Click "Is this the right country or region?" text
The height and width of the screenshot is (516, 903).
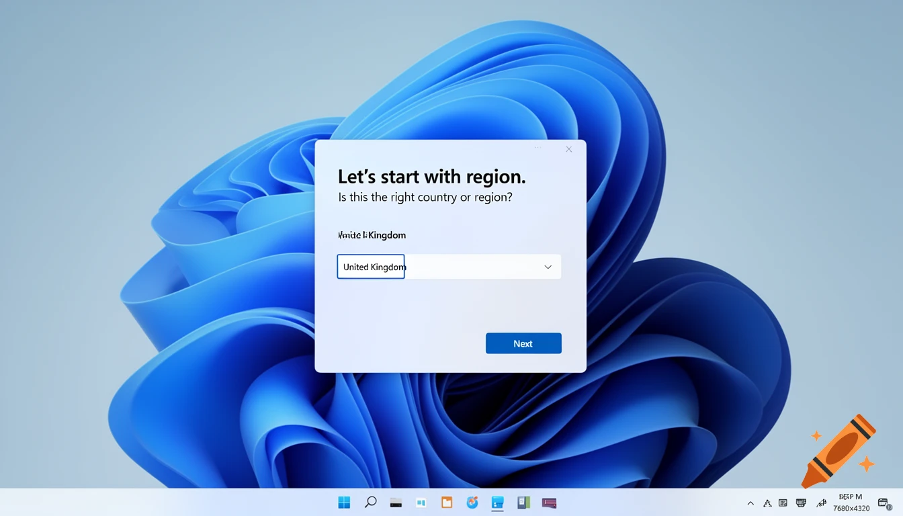[x=425, y=198]
